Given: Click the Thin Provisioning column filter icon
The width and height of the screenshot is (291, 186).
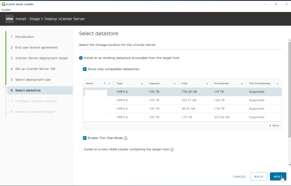Looking at the screenshot, I should click(277, 84).
